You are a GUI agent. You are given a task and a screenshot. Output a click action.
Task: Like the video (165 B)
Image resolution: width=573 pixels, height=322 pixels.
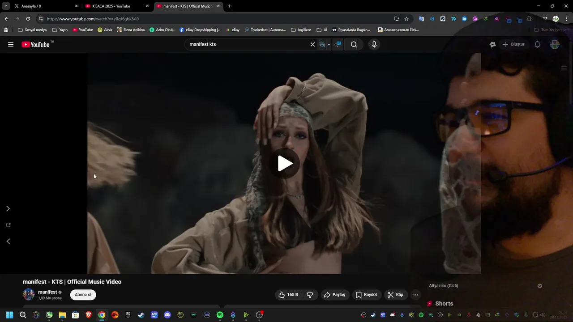click(x=288, y=295)
